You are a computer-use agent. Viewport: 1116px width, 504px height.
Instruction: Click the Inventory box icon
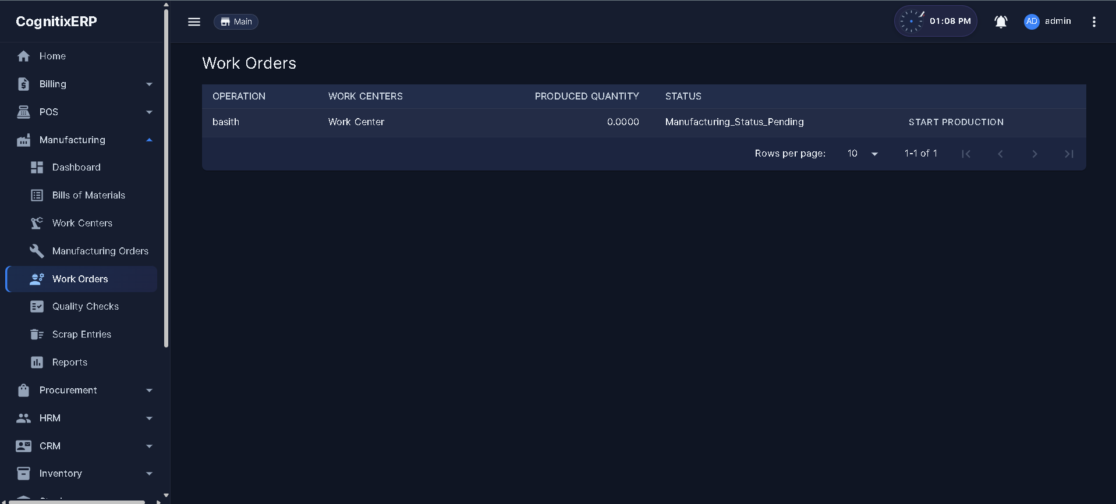click(x=23, y=474)
